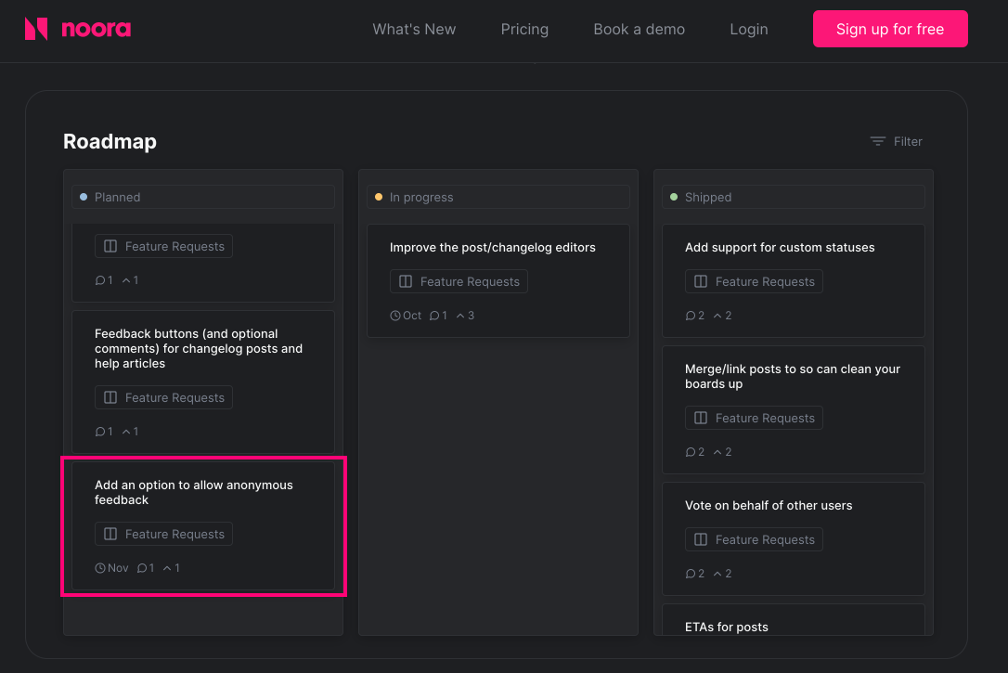Image resolution: width=1008 pixels, height=673 pixels.
Task: Go to the Pricing page
Action: pos(524,29)
